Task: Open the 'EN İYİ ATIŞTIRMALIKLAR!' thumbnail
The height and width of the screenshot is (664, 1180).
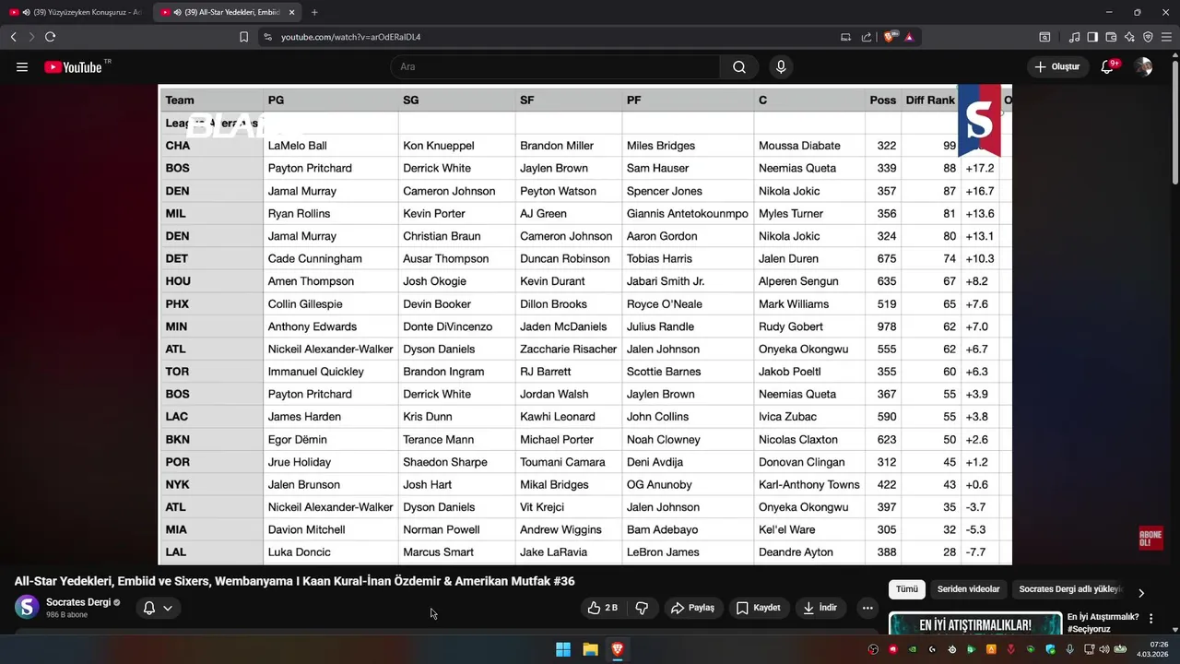Action: pos(975,623)
